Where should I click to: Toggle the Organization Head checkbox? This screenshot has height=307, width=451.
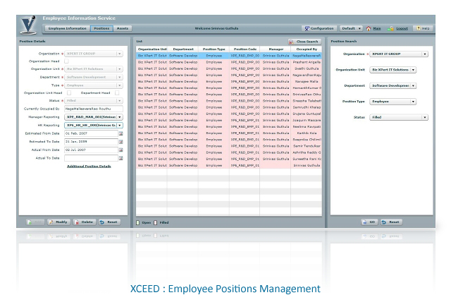(x=67, y=61)
